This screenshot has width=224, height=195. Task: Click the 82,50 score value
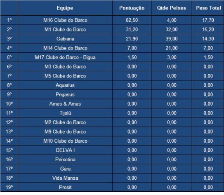click(x=132, y=20)
